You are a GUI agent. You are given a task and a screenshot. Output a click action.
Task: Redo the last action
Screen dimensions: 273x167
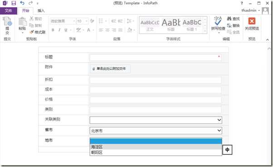pyautogui.click(x=31, y=3)
